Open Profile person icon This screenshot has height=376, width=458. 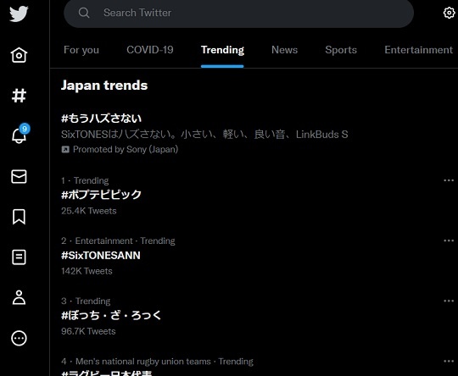click(19, 297)
